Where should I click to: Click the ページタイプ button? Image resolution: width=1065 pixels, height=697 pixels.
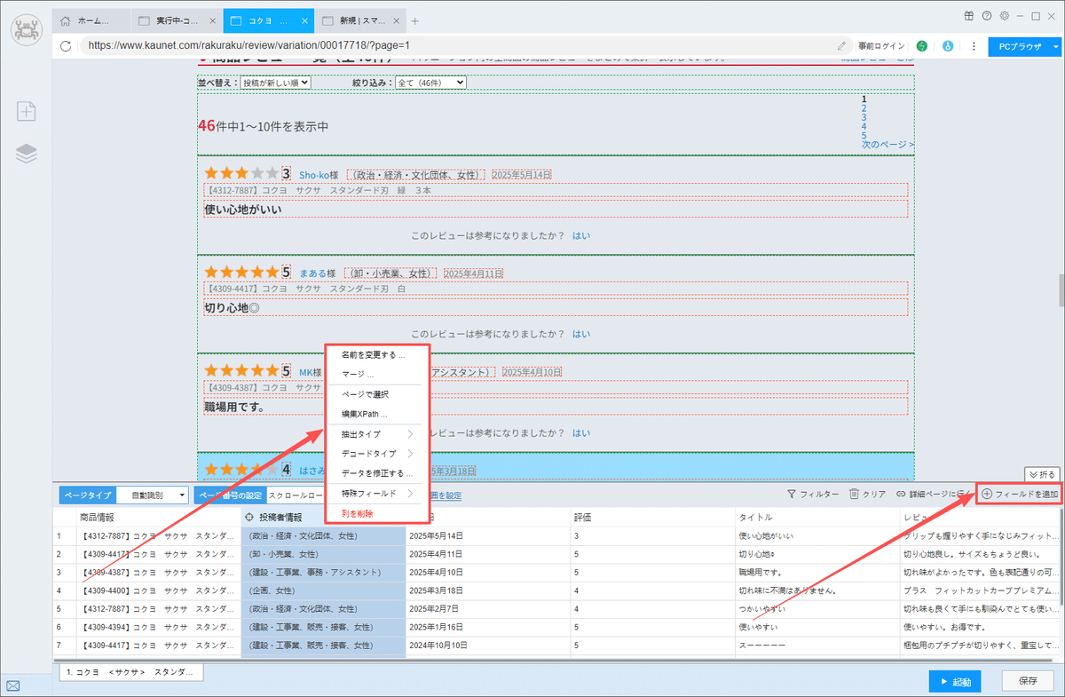coord(88,495)
